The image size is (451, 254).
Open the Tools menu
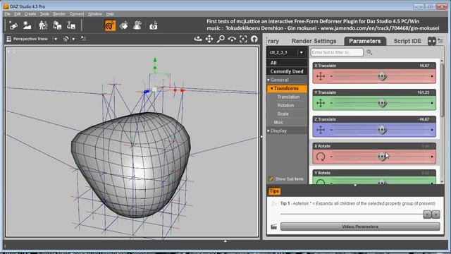44,14
